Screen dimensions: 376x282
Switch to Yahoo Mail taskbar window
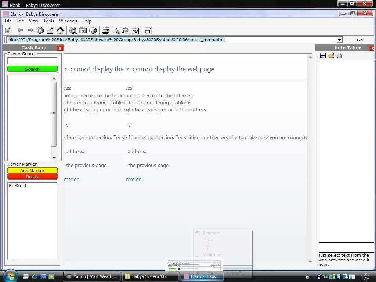point(92,276)
